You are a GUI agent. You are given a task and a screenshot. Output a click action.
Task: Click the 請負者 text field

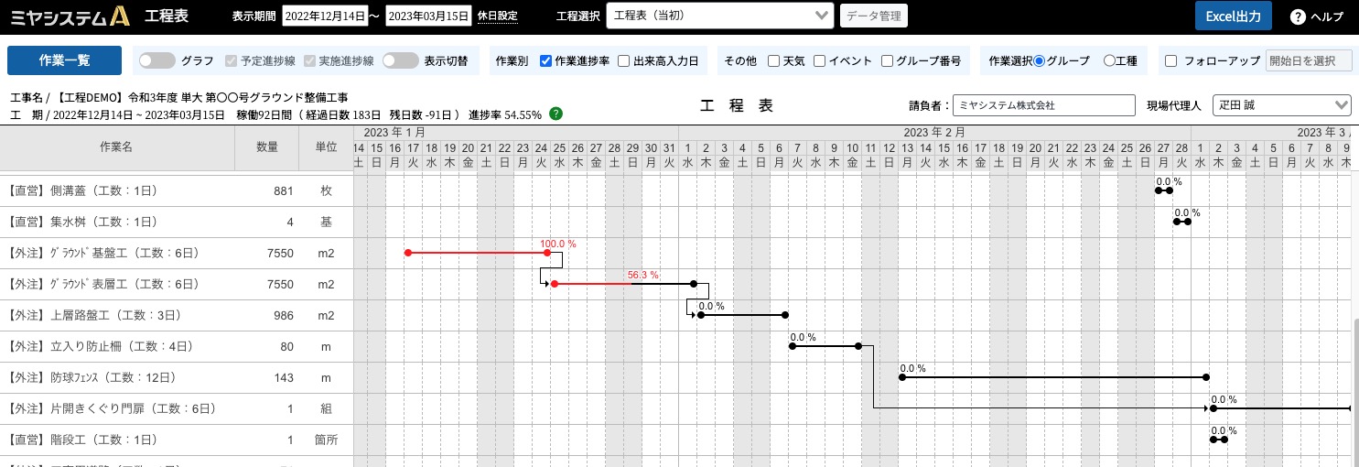point(1044,105)
